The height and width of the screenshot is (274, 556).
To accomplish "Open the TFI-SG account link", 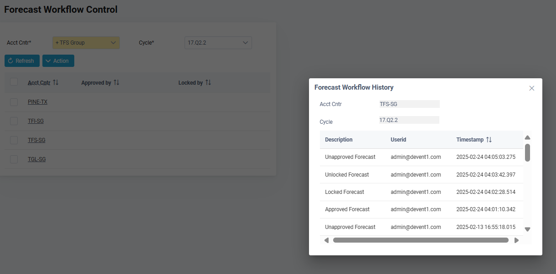I will point(36,121).
